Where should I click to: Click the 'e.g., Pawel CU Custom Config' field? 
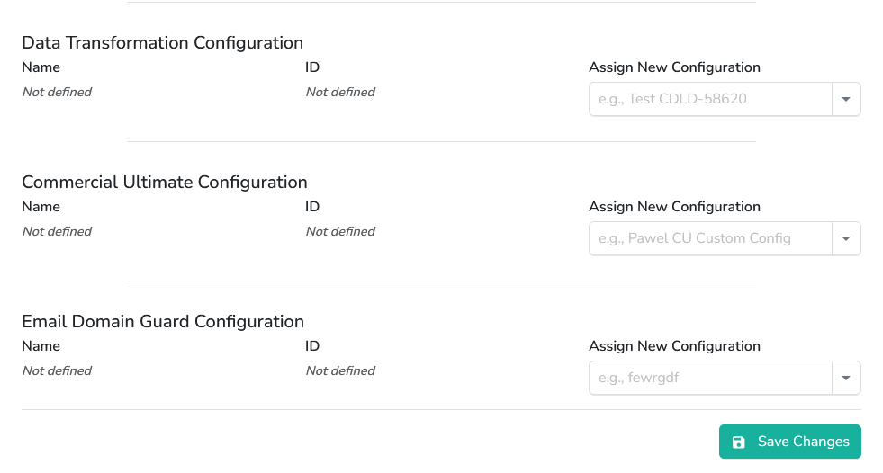tap(709, 238)
